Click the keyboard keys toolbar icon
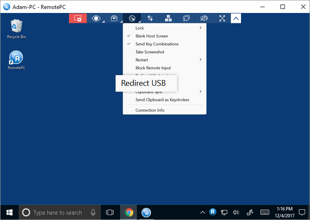The height and width of the screenshot is (220, 310). 168,18
